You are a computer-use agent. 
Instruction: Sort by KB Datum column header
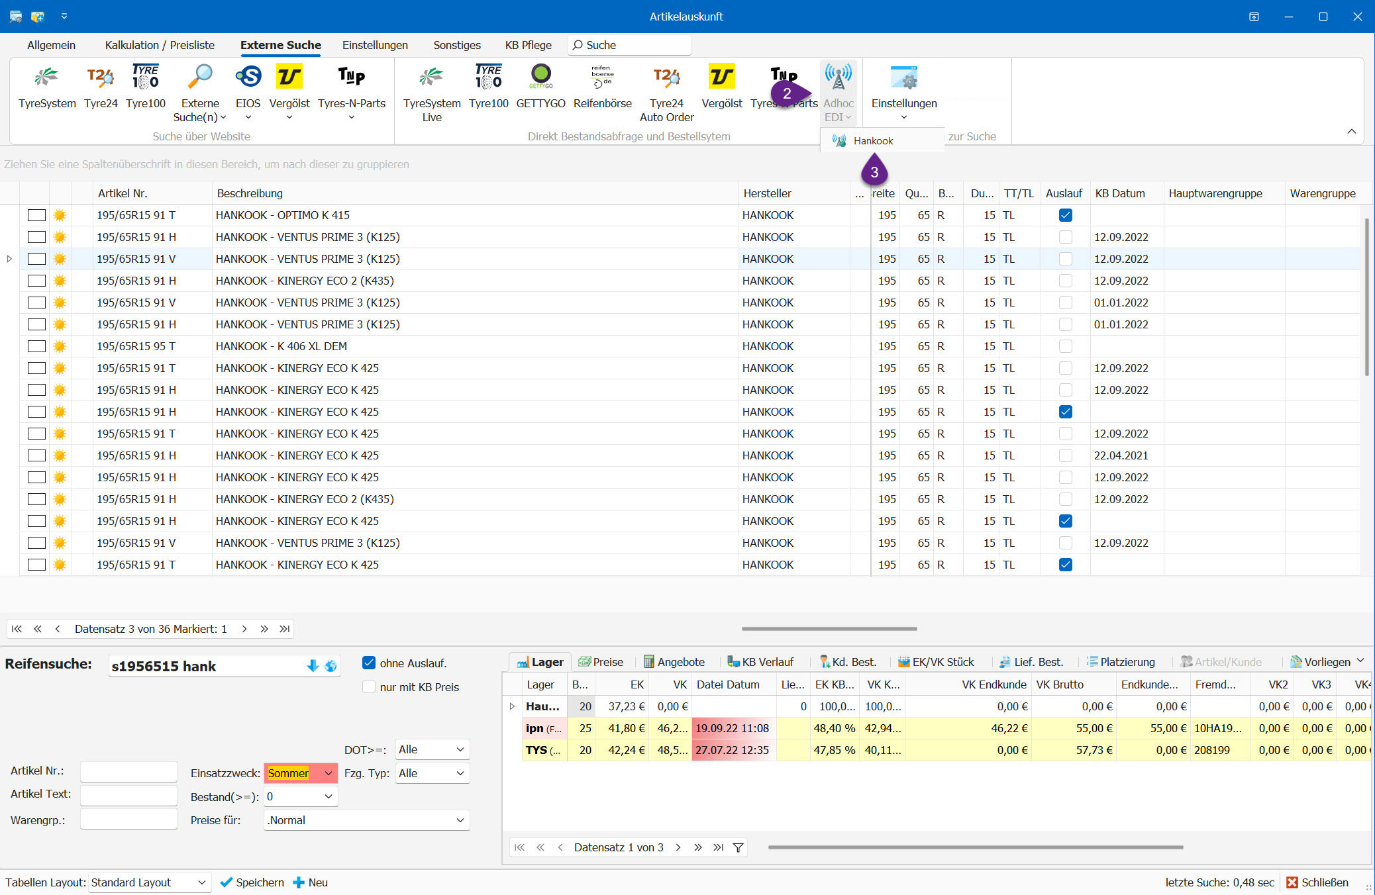pyautogui.click(x=1126, y=193)
